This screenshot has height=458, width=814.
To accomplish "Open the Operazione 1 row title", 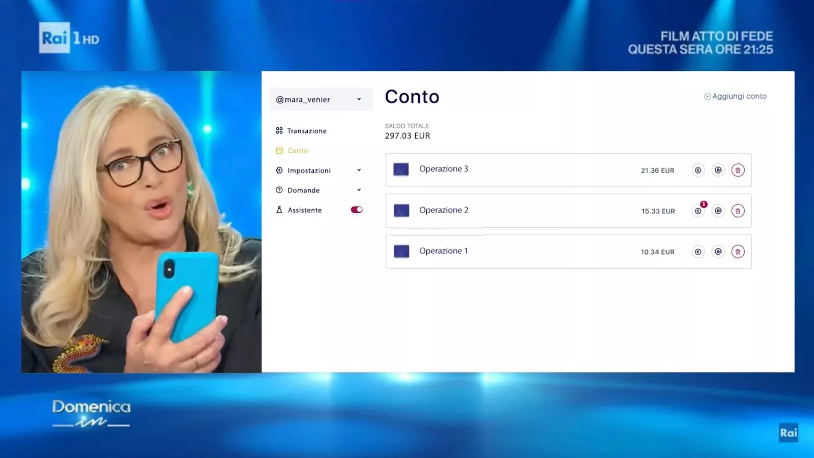I will pos(443,251).
